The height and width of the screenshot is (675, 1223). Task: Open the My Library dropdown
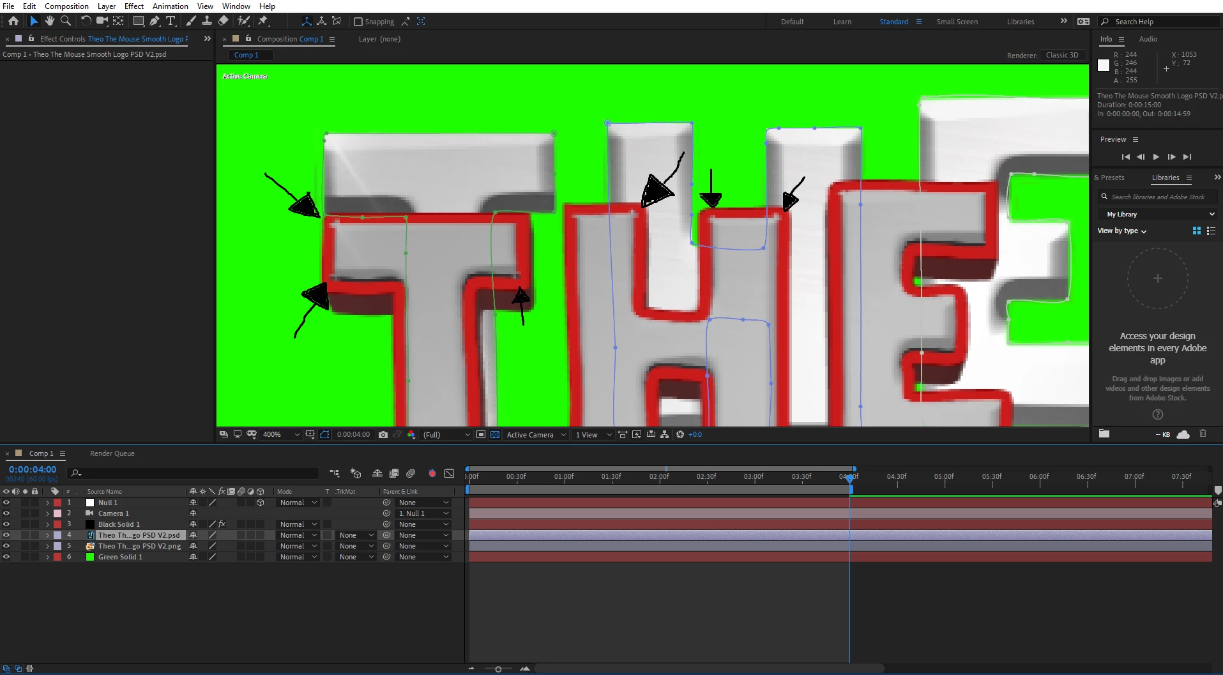[1157, 214]
